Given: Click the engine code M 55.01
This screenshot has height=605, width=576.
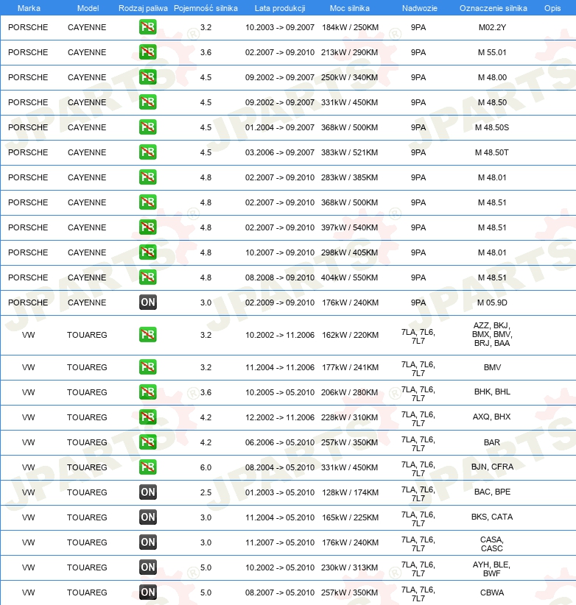Looking at the screenshot, I should pos(492,52).
